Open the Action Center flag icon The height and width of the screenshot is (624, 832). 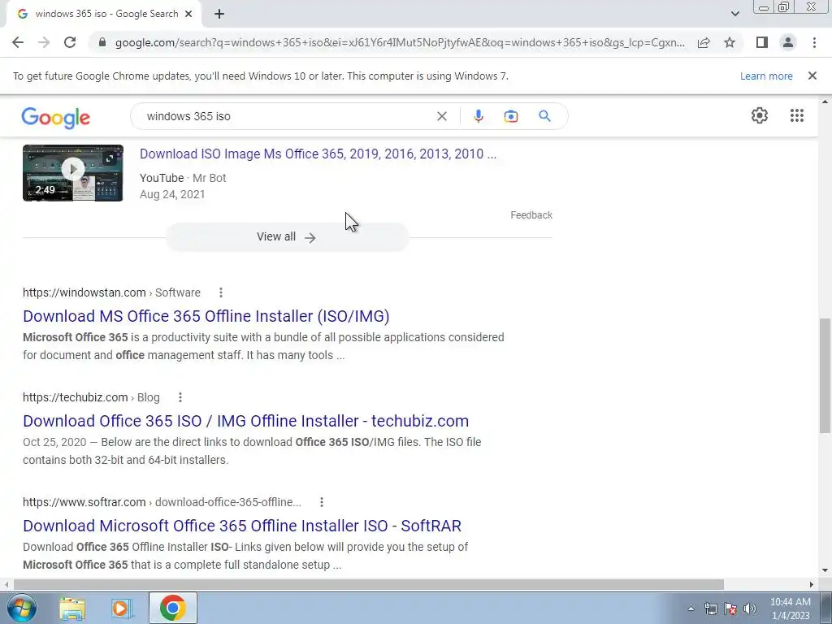730,609
